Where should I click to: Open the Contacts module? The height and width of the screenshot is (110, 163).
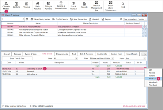coord(16,5)
